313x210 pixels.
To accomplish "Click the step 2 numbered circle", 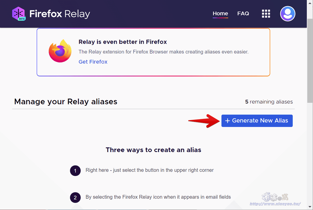I will click(75, 197).
